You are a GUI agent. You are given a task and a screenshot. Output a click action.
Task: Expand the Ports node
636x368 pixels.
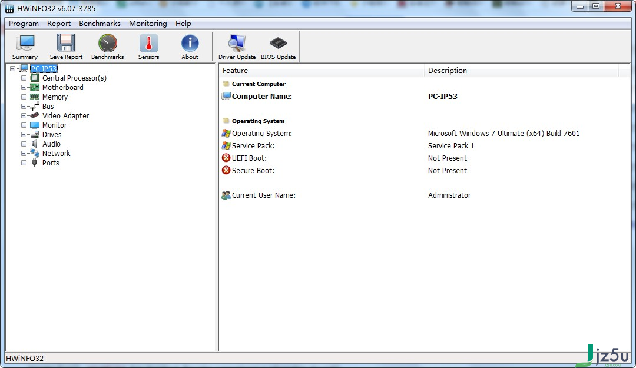24,163
